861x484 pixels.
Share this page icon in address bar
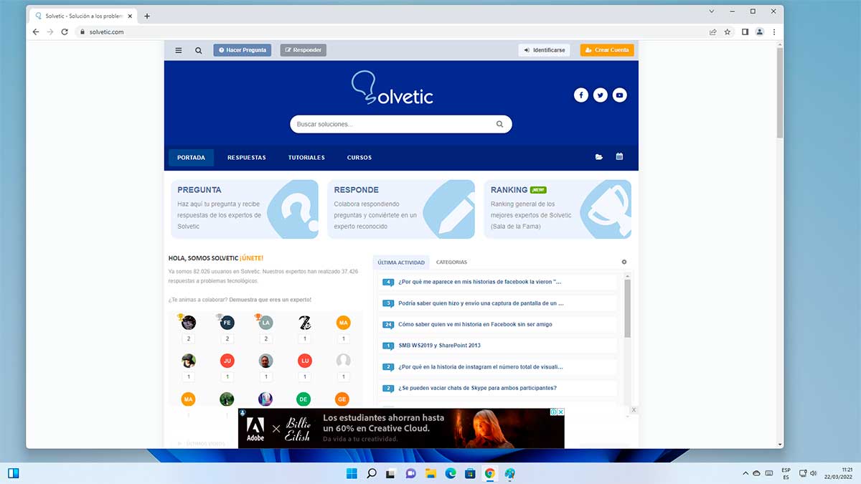point(712,32)
